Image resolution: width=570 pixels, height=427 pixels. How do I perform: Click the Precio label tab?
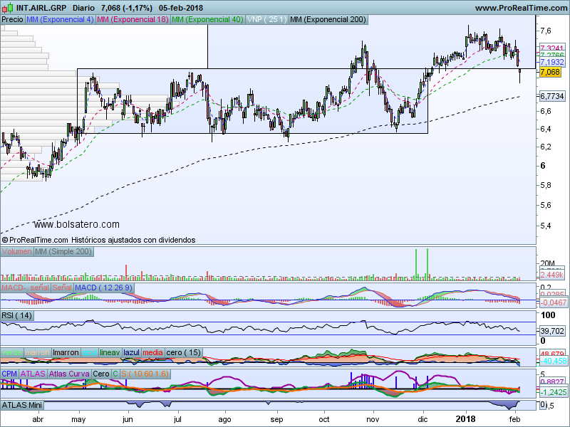(x=12, y=20)
